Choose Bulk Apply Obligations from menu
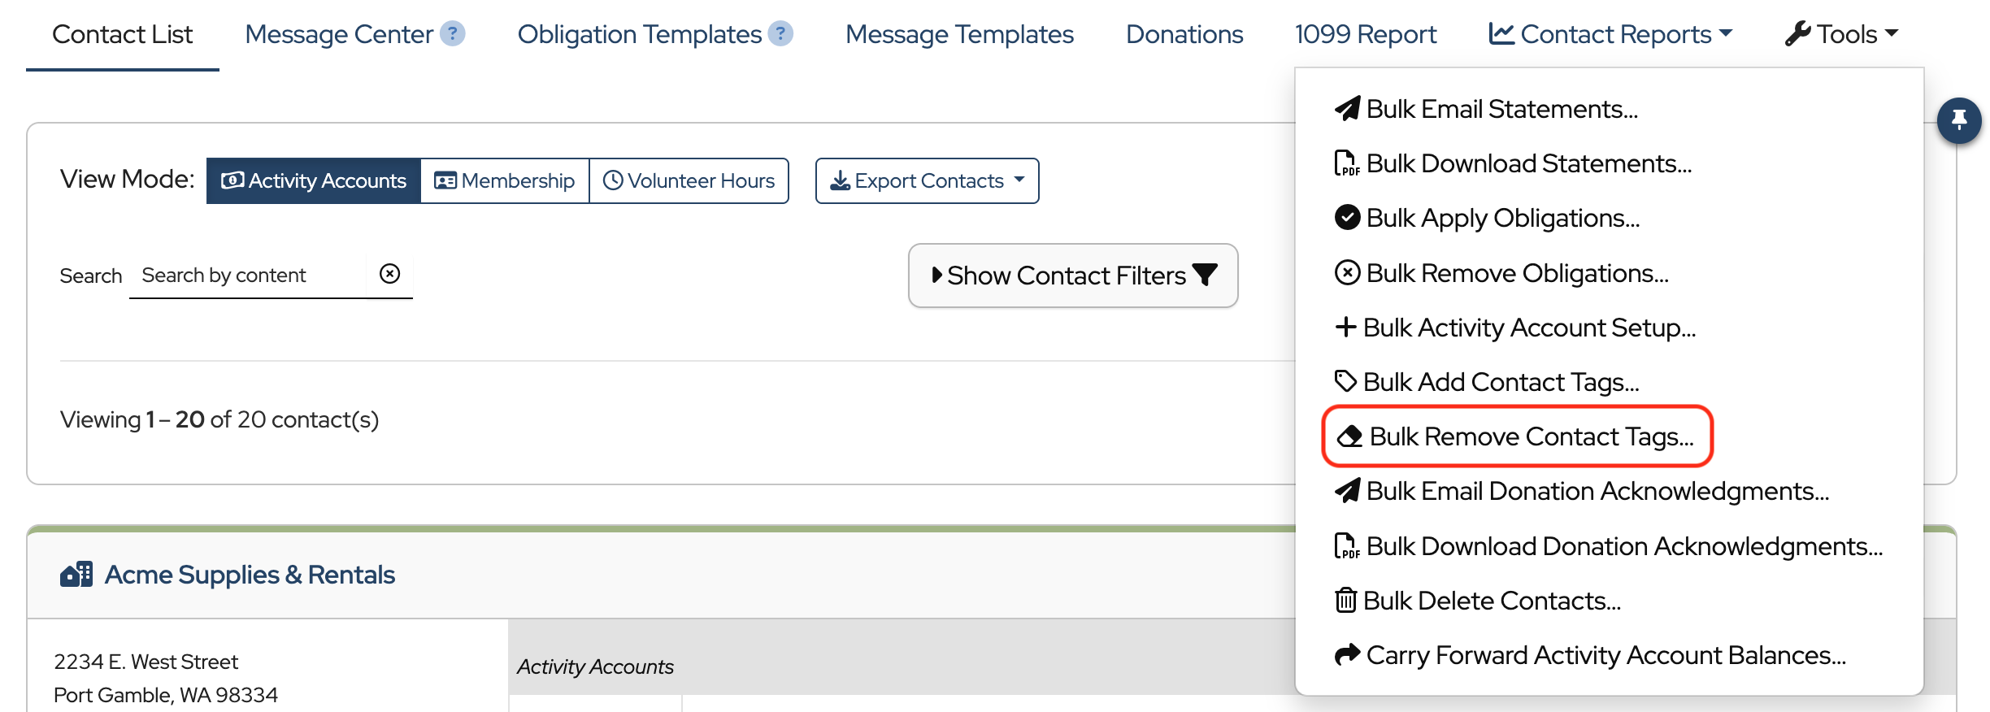Screen dimensions: 1990x712 (x=1502, y=218)
